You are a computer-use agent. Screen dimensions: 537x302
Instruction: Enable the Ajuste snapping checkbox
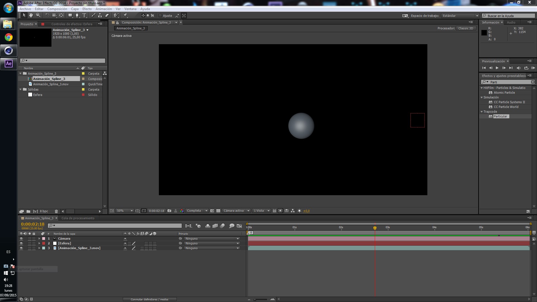pyautogui.click(x=160, y=16)
